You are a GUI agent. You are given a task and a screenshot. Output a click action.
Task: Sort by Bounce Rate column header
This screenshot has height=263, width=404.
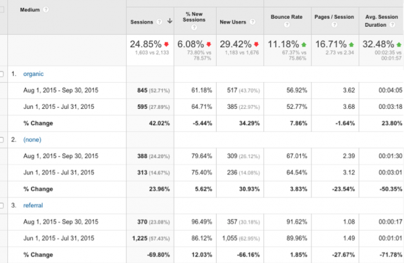pos(287,17)
